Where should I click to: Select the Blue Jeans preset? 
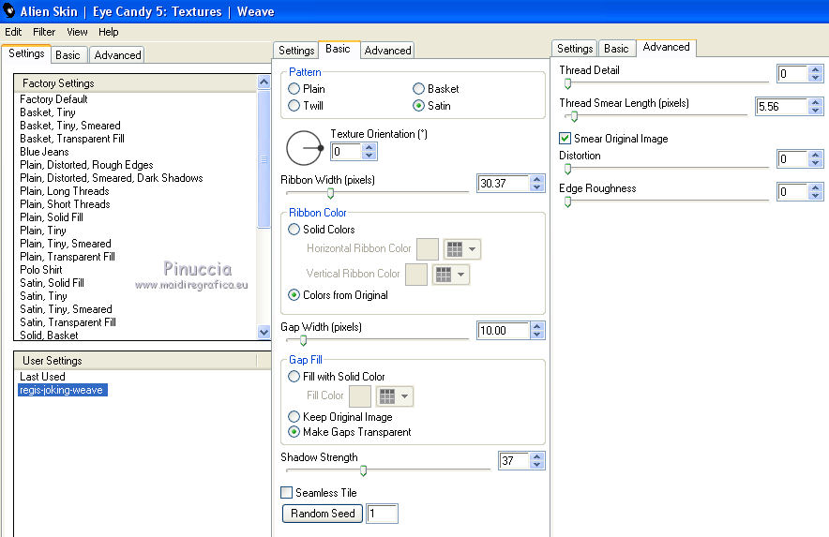tap(44, 152)
